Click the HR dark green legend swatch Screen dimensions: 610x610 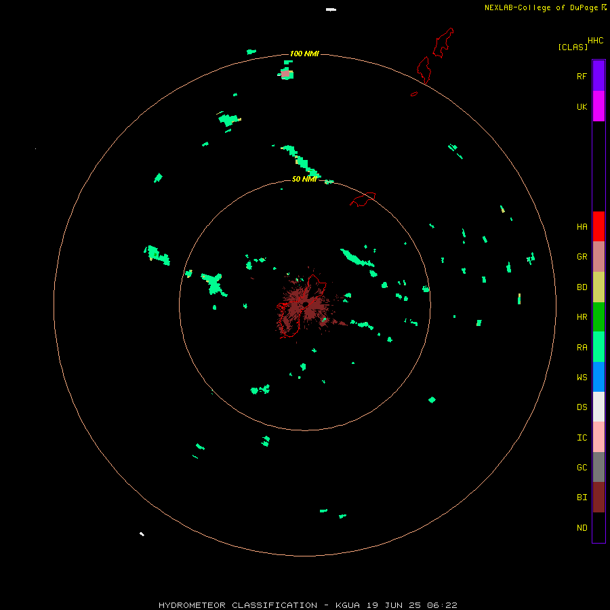click(x=598, y=317)
